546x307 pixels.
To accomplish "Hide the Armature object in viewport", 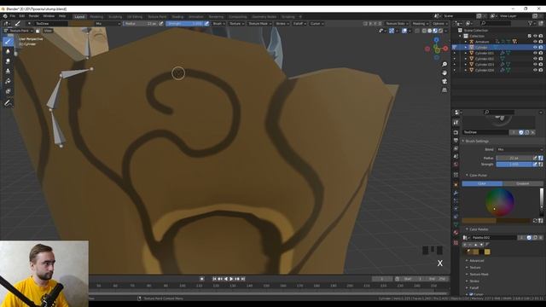I will coord(535,42).
